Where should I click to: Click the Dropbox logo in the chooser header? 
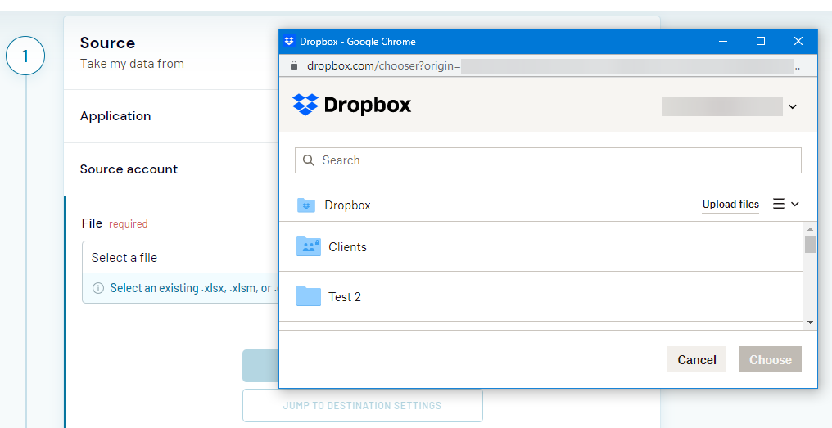[x=351, y=105]
